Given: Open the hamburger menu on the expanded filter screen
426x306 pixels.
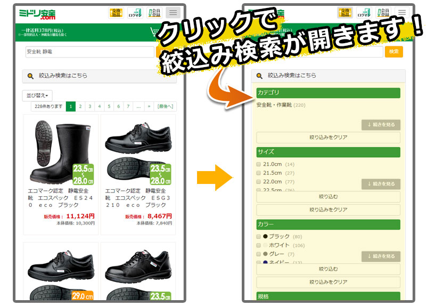Looking at the screenshot, I should tap(402, 12).
